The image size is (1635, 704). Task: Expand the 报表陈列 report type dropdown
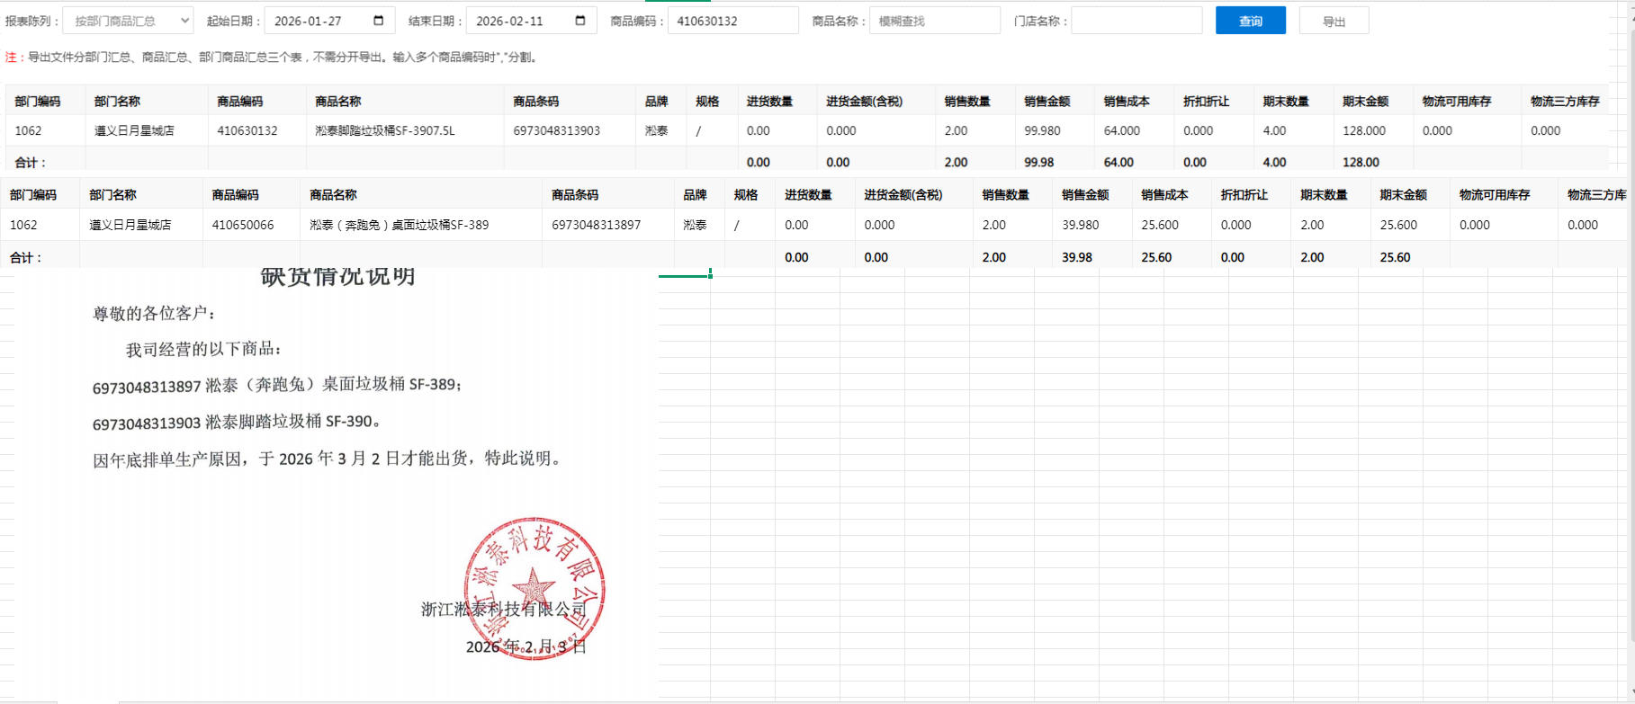click(128, 21)
